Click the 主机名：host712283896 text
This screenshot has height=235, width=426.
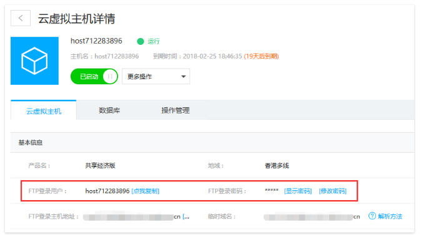click(x=104, y=56)
